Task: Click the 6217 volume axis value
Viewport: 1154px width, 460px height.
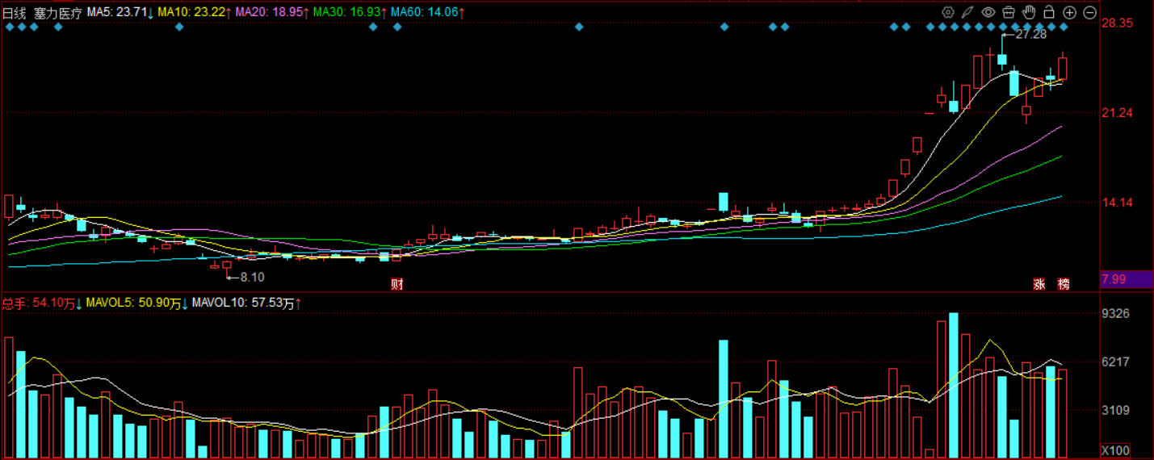Action: pos(1116,362)
